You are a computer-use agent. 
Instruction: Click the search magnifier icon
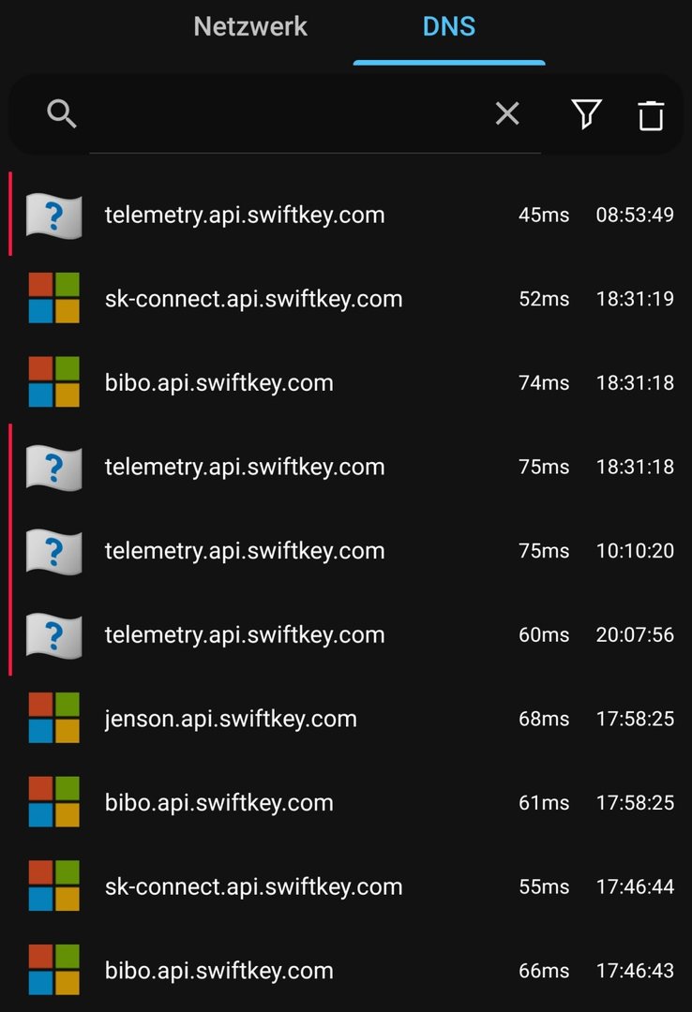[62, 114]
